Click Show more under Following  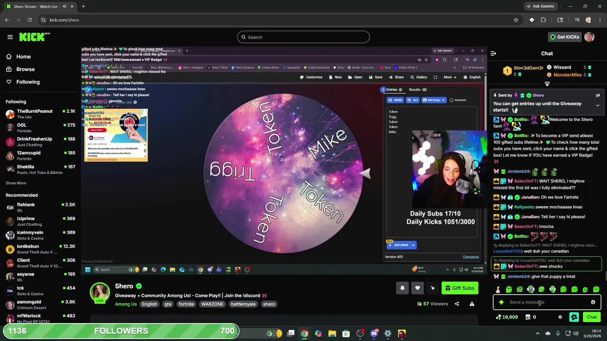pos(16,183)
